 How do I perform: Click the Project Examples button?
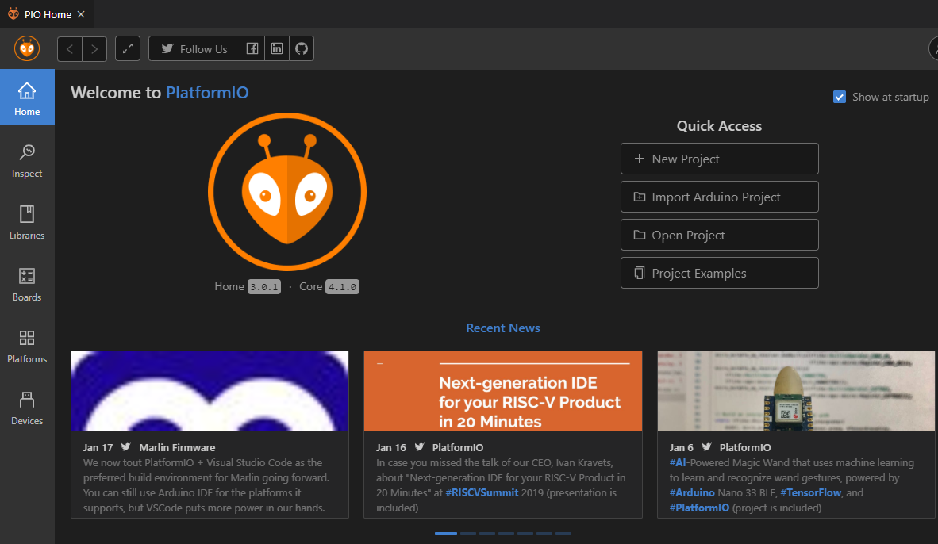tap(719, 274)
